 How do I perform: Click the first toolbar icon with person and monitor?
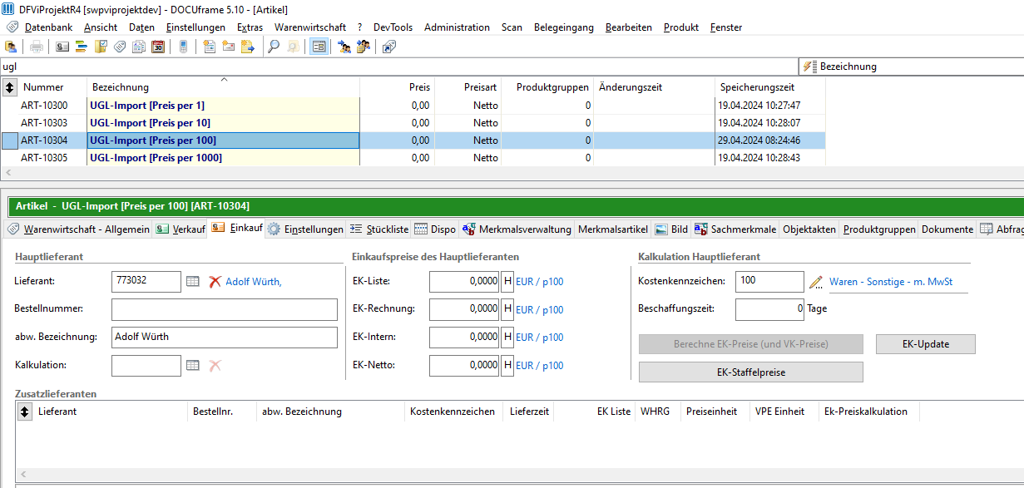tap(11, 47)
